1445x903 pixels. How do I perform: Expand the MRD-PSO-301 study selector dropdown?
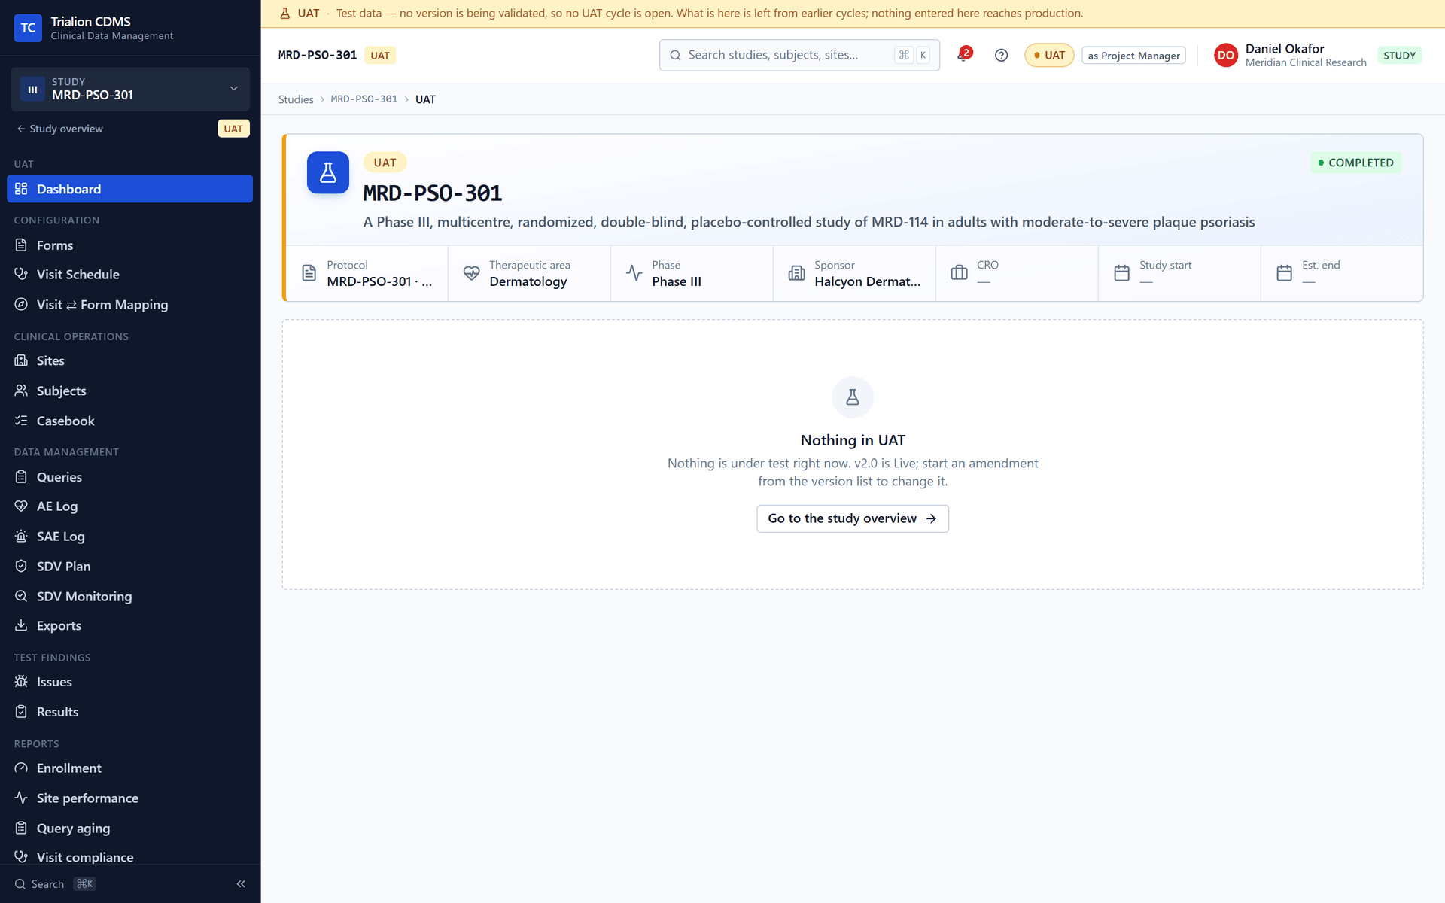130,89
